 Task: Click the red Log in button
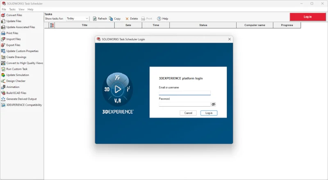click(x=307, y=17)
